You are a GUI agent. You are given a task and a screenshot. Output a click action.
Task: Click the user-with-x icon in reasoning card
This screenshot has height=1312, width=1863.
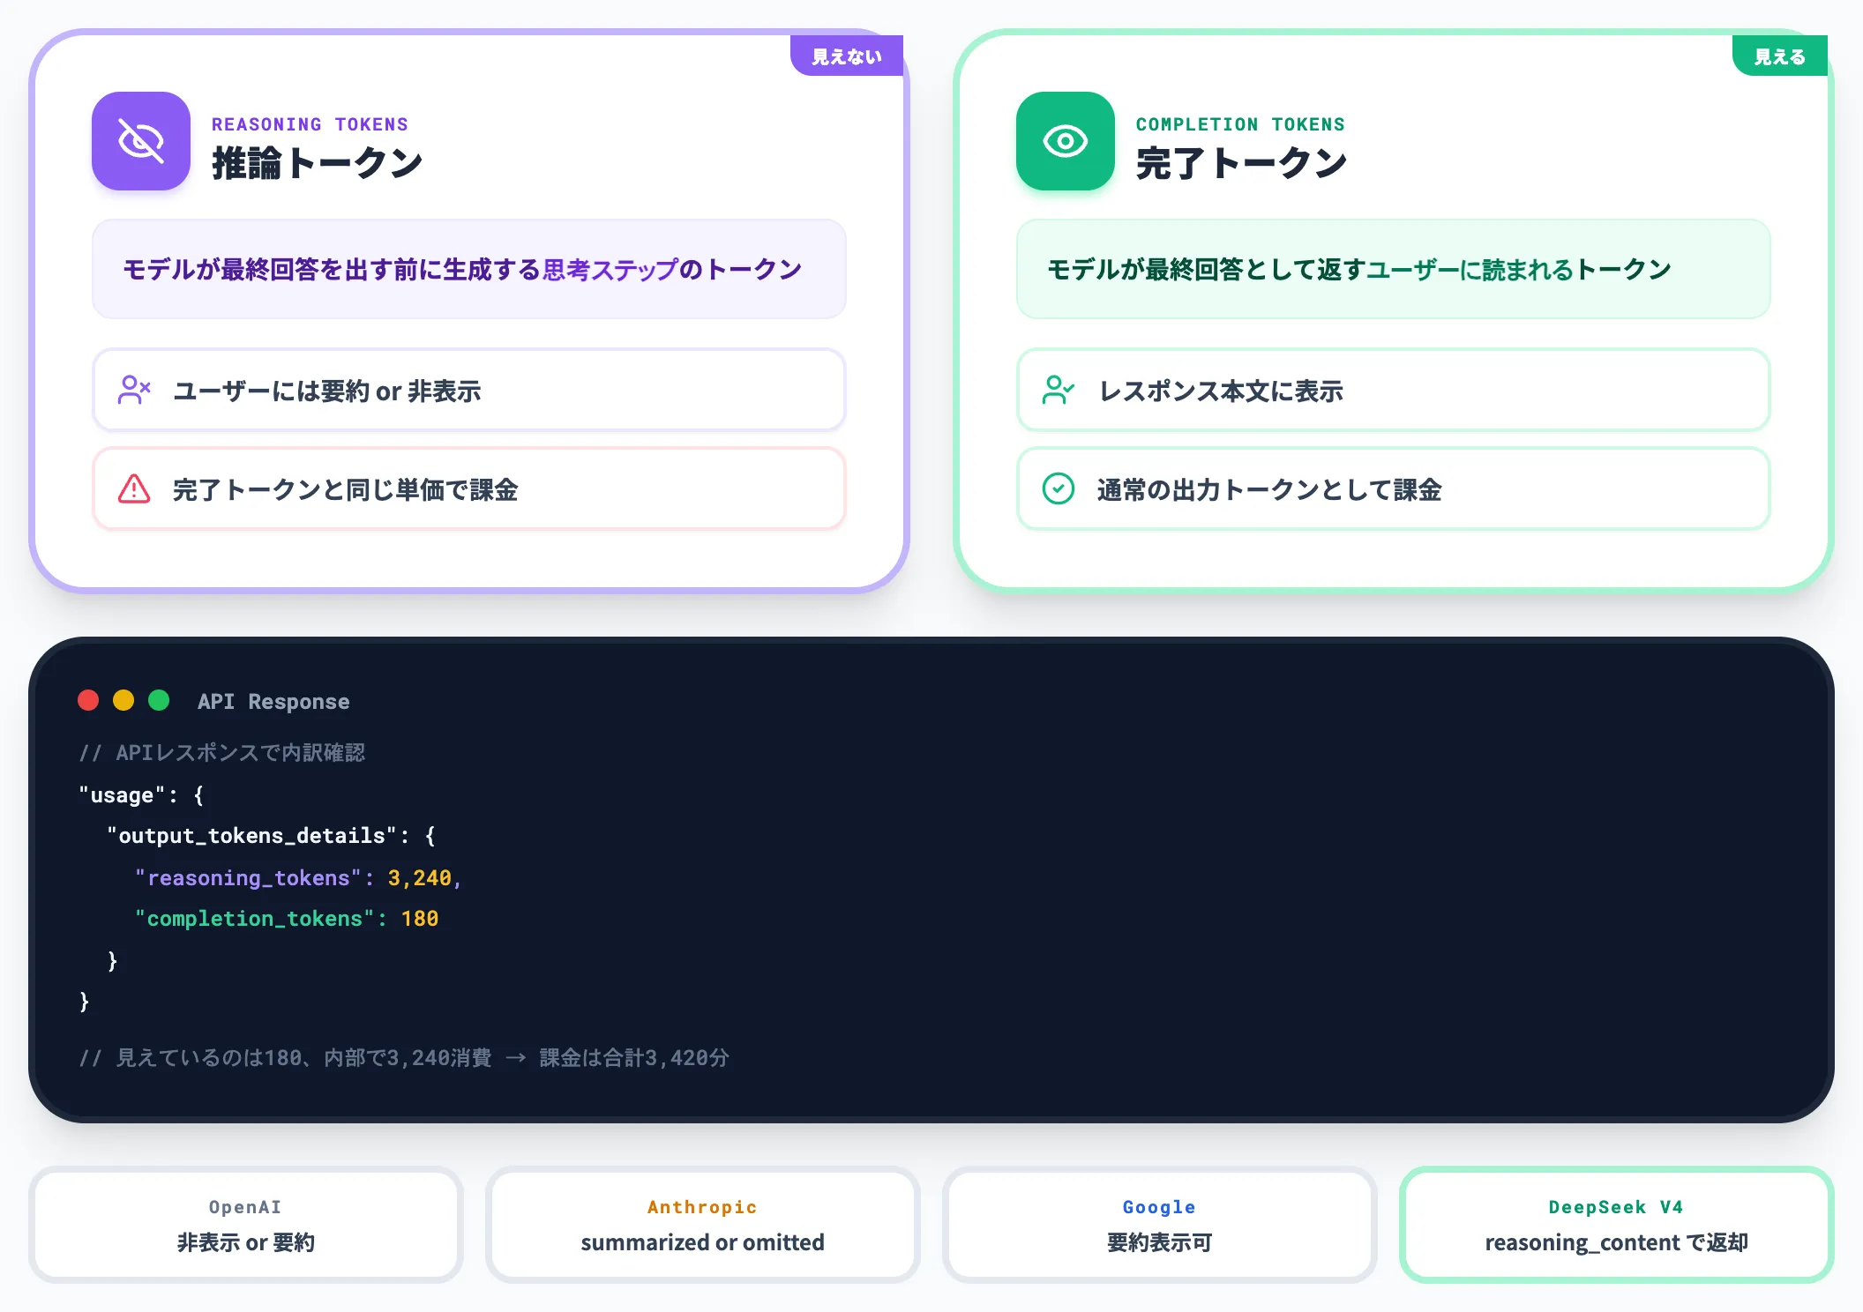coord(134,390)
